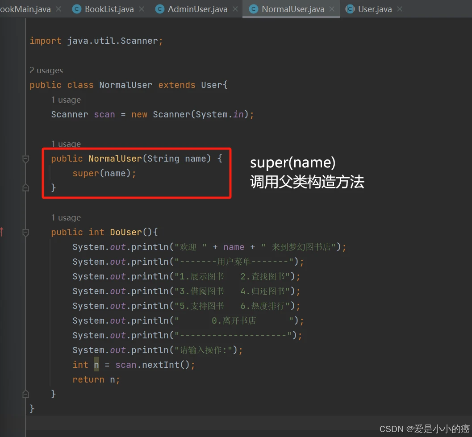Image resolution: width=472 pixels, height=437 pixels.
Task: Open the '2 usages' hint above class NormalUser
Action: click(46, 71)
